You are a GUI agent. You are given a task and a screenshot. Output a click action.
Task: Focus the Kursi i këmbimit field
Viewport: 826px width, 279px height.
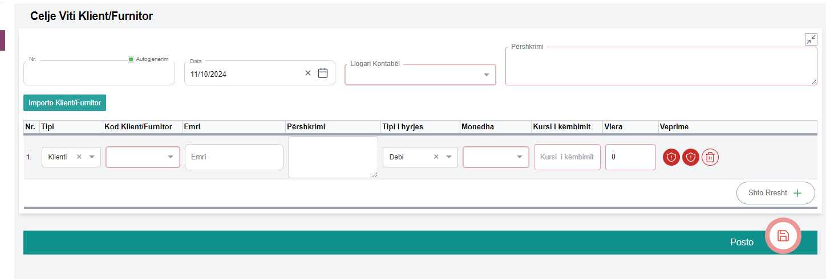pos(566,157)
